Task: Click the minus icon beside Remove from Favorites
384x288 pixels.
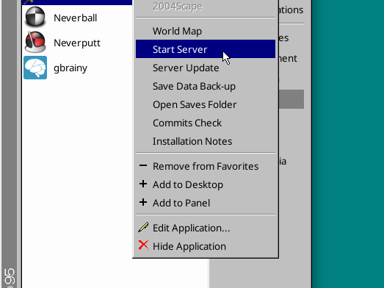Action: 143,166
